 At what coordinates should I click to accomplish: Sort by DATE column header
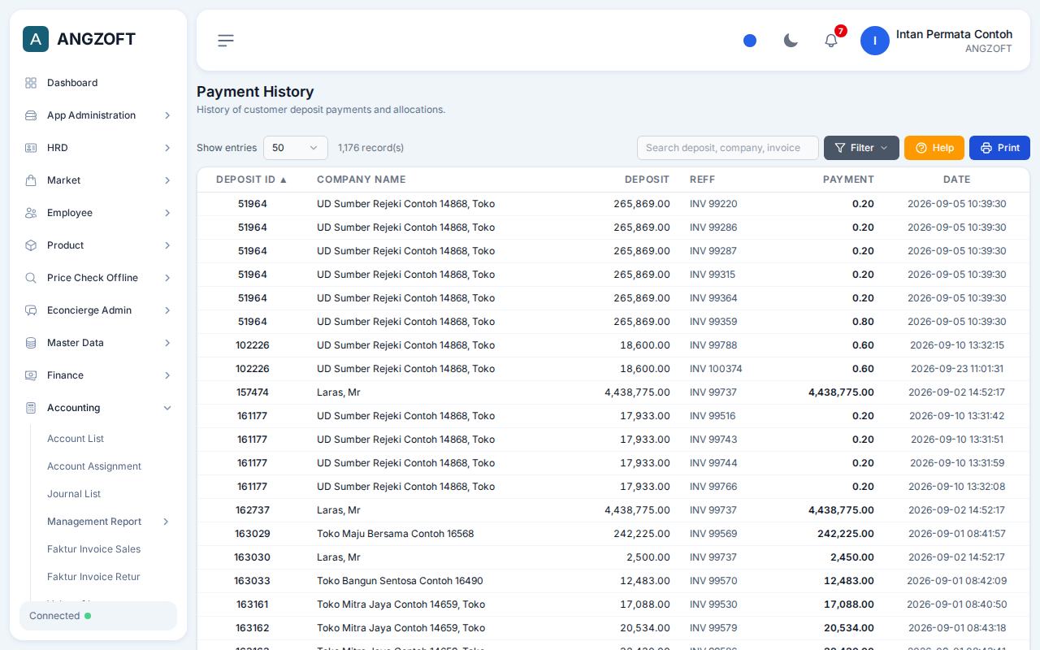(x=956, y=180)
